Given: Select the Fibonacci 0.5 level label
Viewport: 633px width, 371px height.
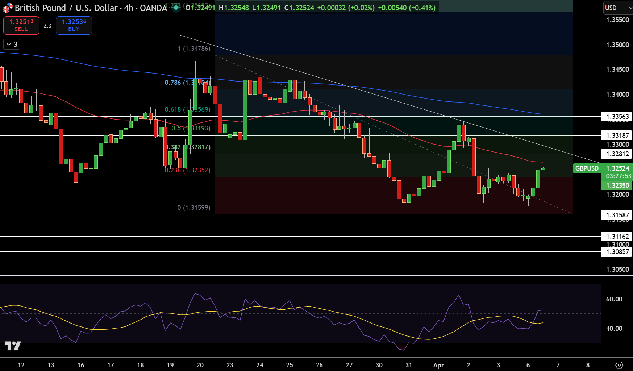Looking at the screenshot, I should pyautogui.click(x=191, y=128).
